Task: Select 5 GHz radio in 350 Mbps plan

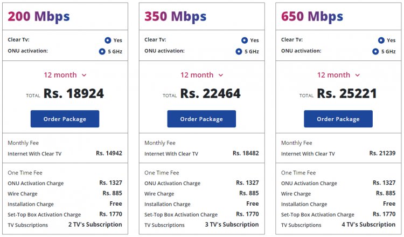Action: [239, 51]
